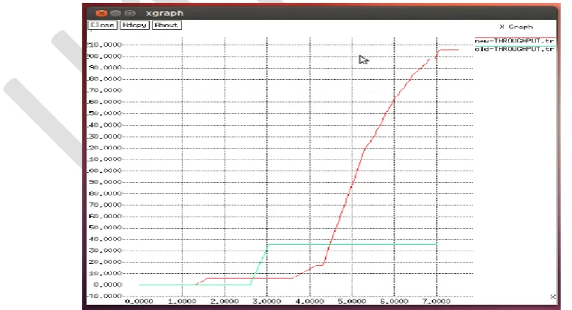Click the X Graph title label
The image size is (572, 310).
pos(516,27)
